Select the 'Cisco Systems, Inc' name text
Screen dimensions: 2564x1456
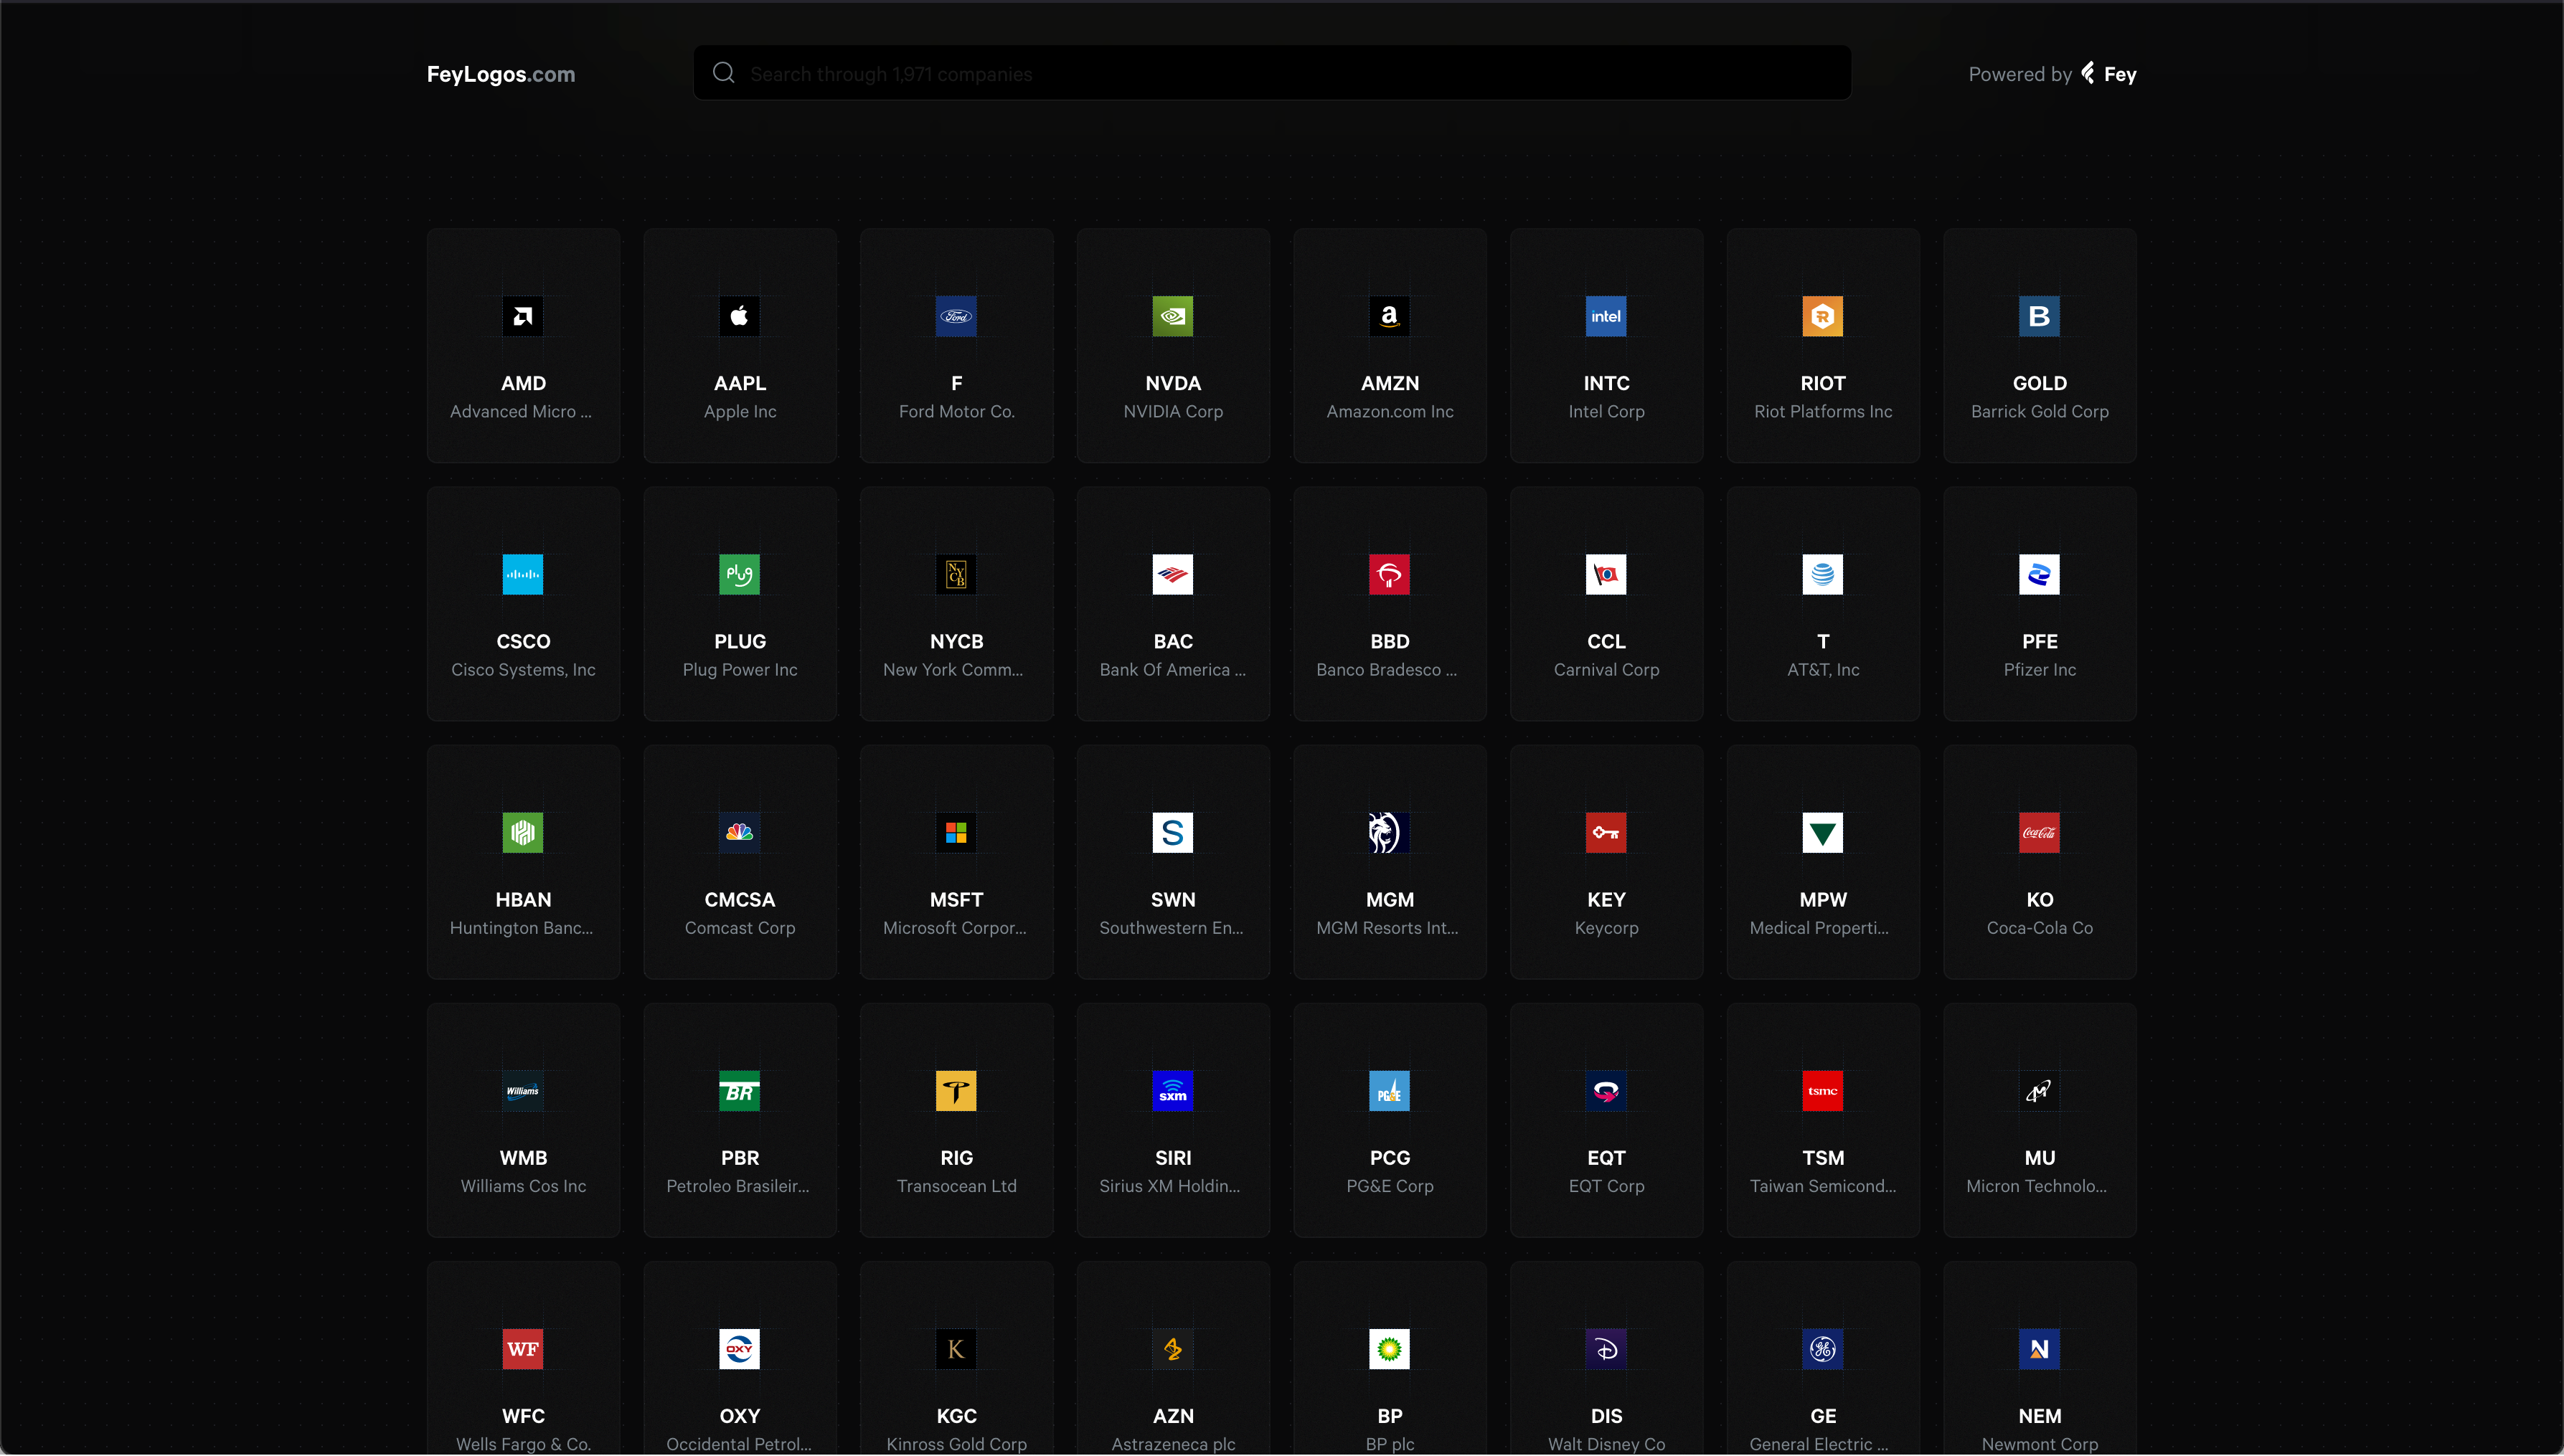click(523, 670)
